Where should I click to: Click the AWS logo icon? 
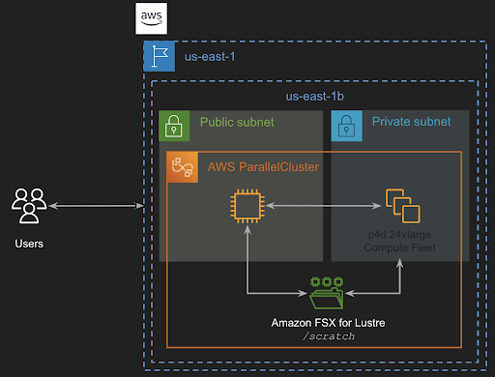point(151,18)
